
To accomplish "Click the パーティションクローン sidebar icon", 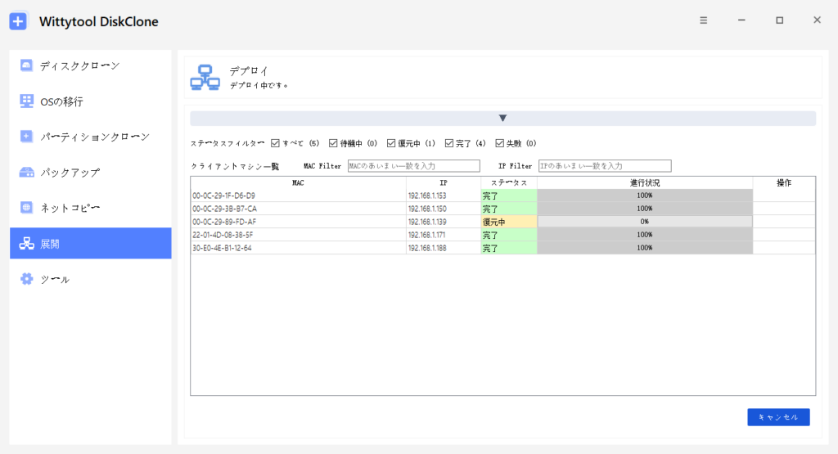I will coord(26,136).
